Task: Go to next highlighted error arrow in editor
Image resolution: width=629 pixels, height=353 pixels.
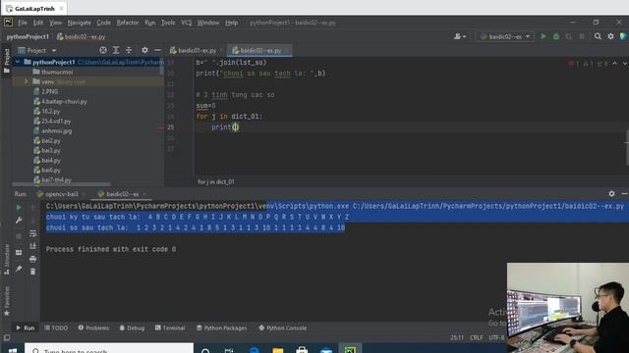Action: [624, 64]
